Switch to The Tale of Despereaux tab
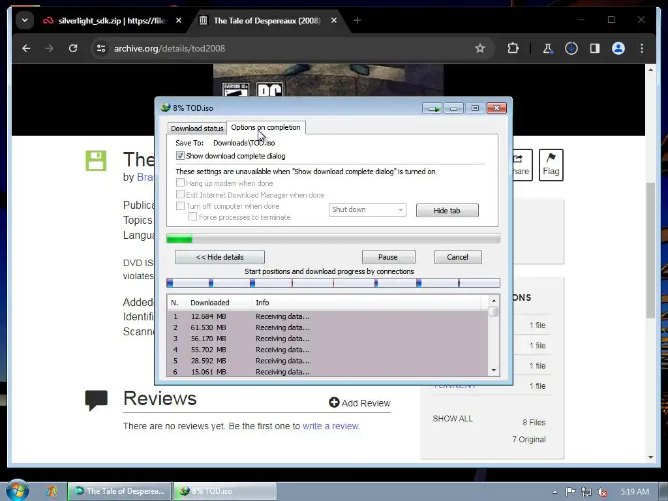 click(267, 20)
